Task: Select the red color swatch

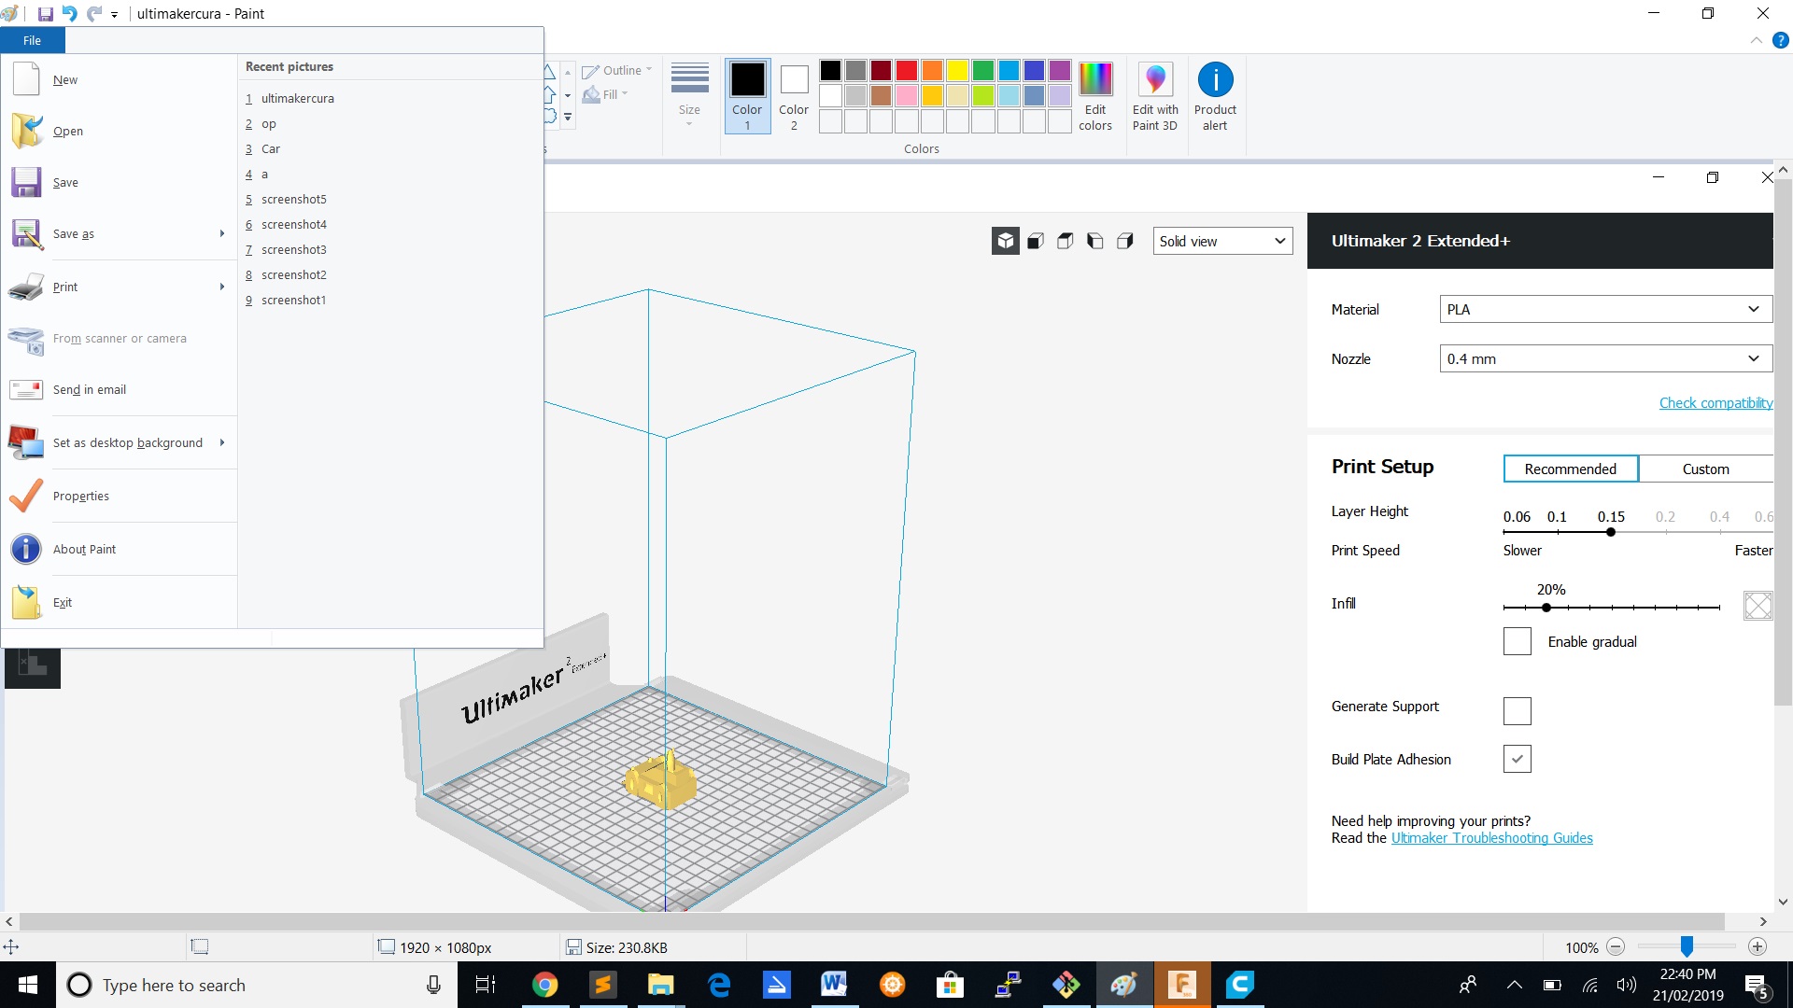Action: (x=906, y=71)
